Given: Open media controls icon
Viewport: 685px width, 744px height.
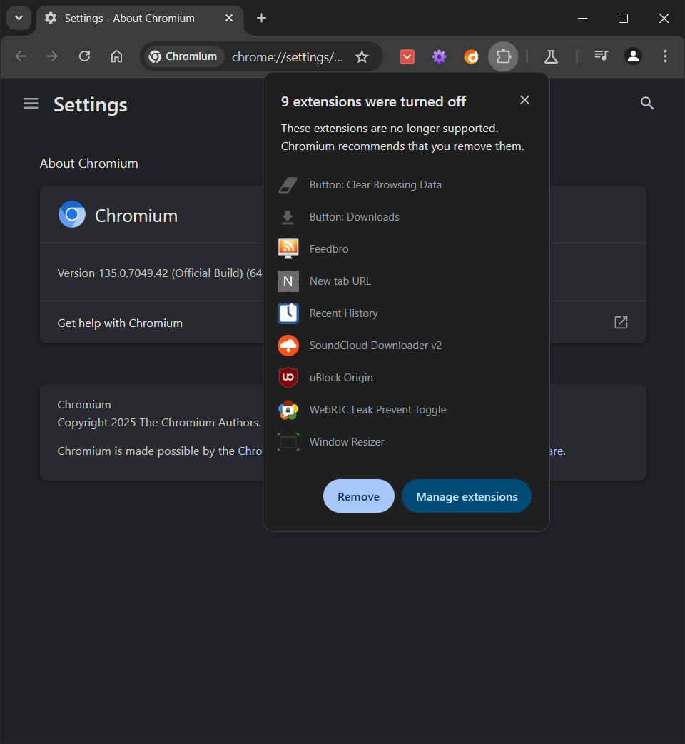Looking at the screenshot, I should click(x=601, y=56).
